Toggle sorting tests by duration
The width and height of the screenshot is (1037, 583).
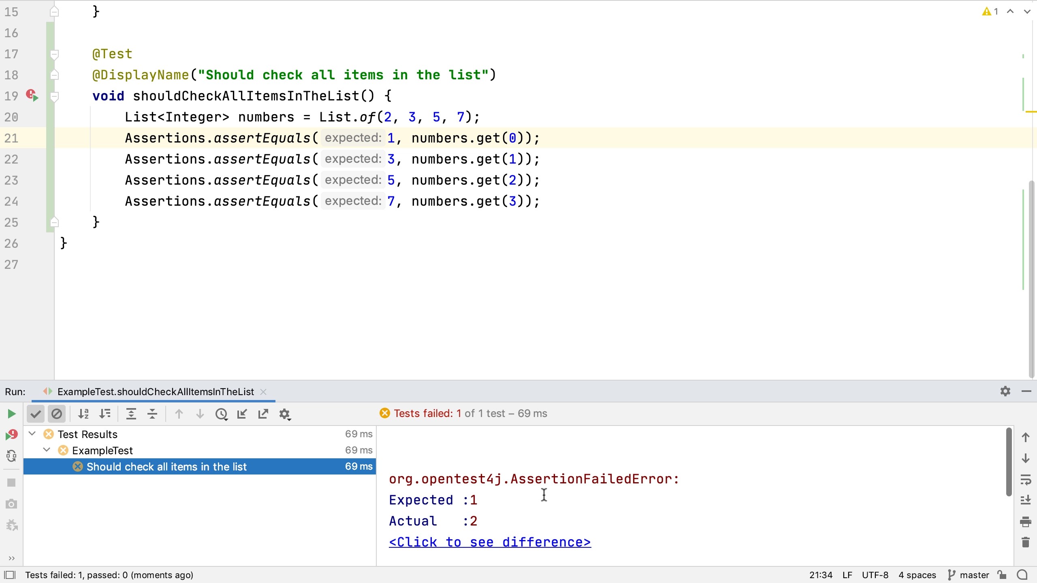click(105, 414)
